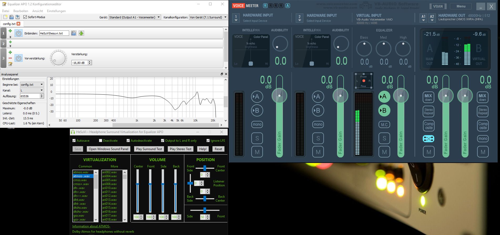The image size is (500, 235).
Task: Browse for include file next to hesuvi.txt
Action: click(x=74, y=33)
